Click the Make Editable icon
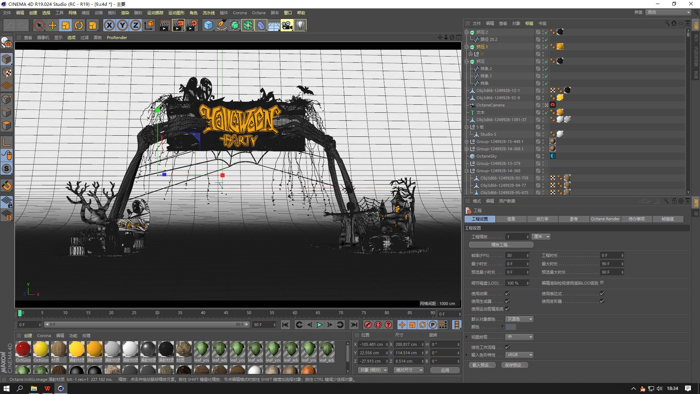This screenshot has width=700, height=394. point(7,43)
